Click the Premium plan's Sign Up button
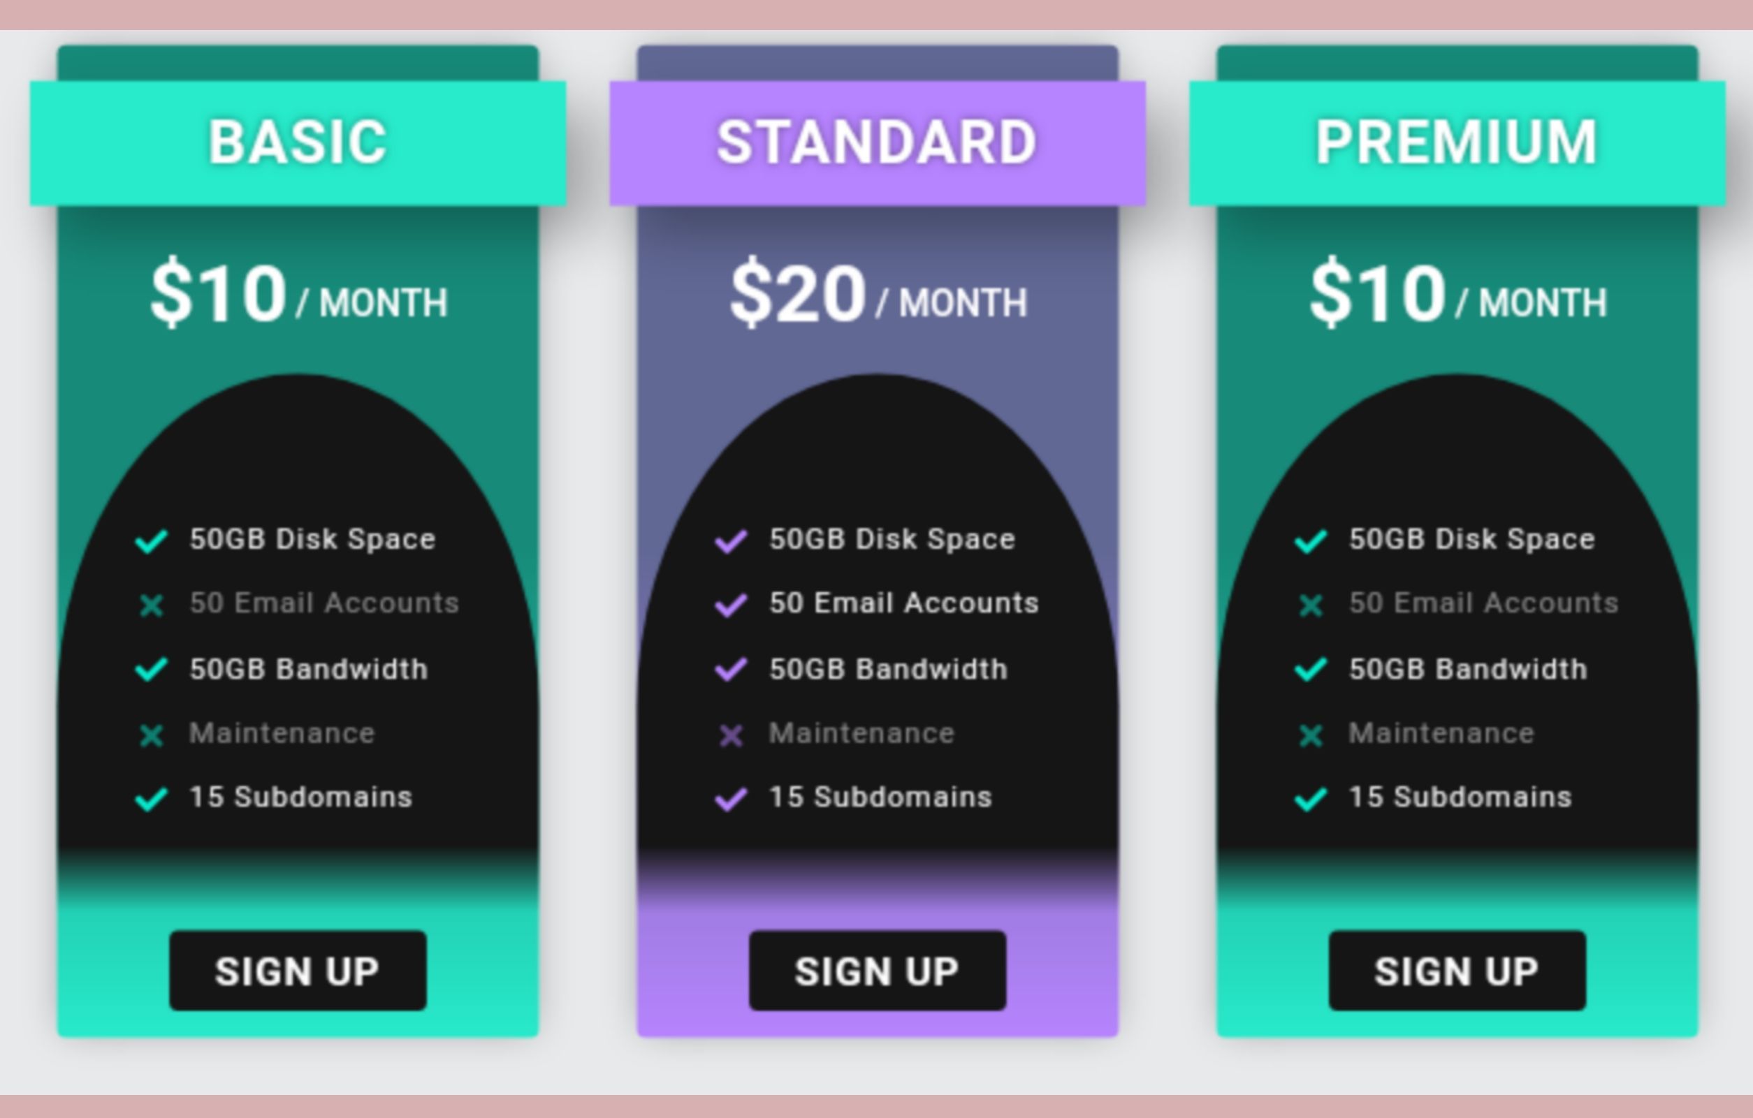The height and width of the screenshot is (1118, 1753). (x=1457, y=971)
